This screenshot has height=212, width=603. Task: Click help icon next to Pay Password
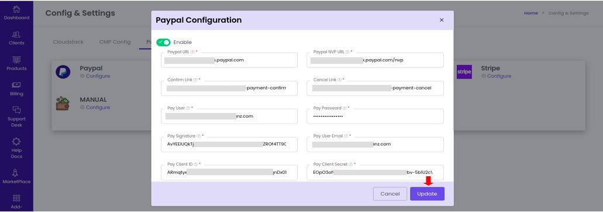click(344, 108)
